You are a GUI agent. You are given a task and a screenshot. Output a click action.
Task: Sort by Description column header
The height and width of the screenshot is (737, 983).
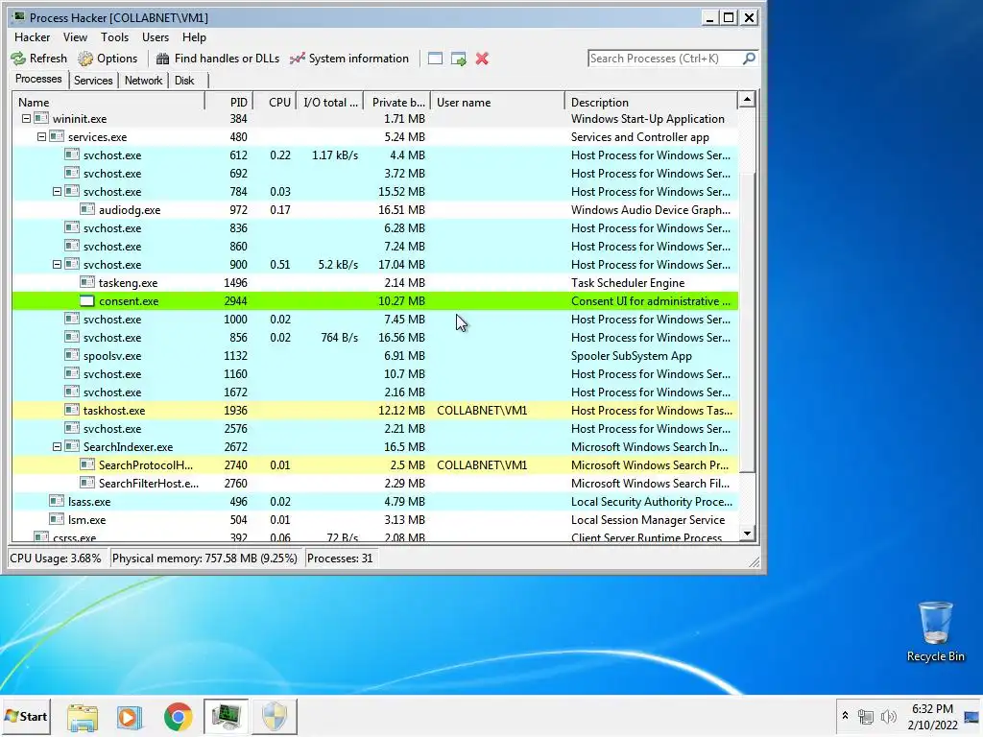(652, 102)
